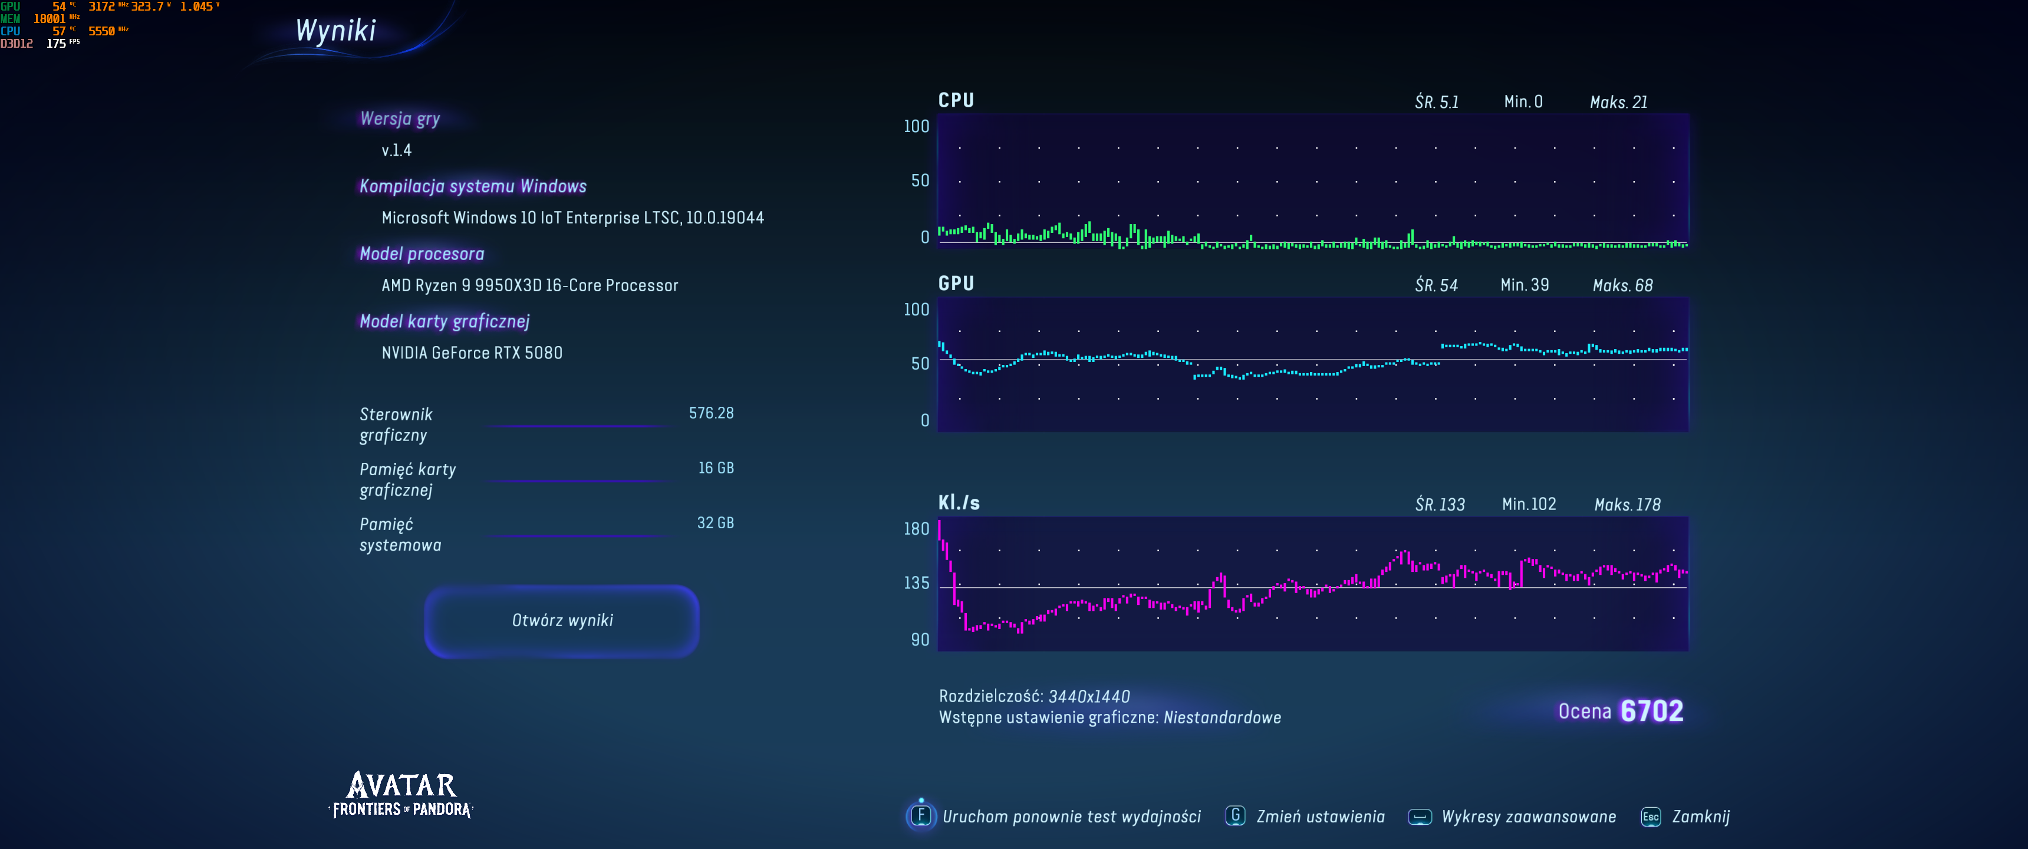Click the CPU usage graph
The width and height of the screenshot is (2028, 849).
(x=1312, y=181)
